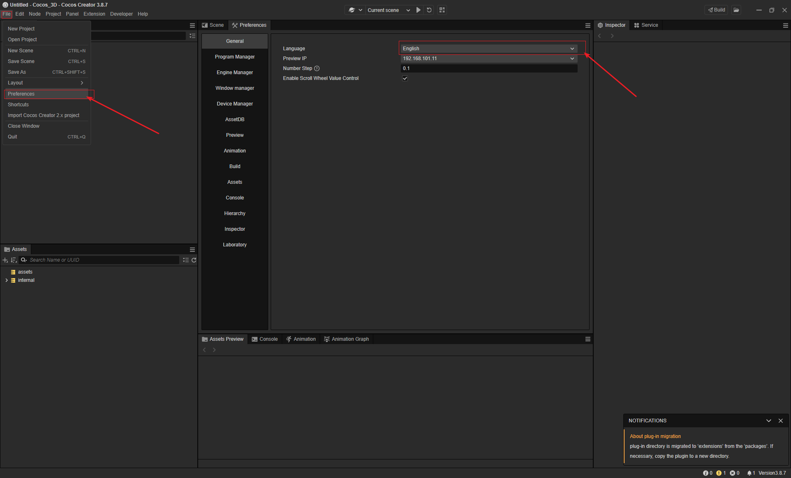Open the Current scene dropdown
Image resolution: width=791 pixels, height=478 pixels.
(388, 10)
